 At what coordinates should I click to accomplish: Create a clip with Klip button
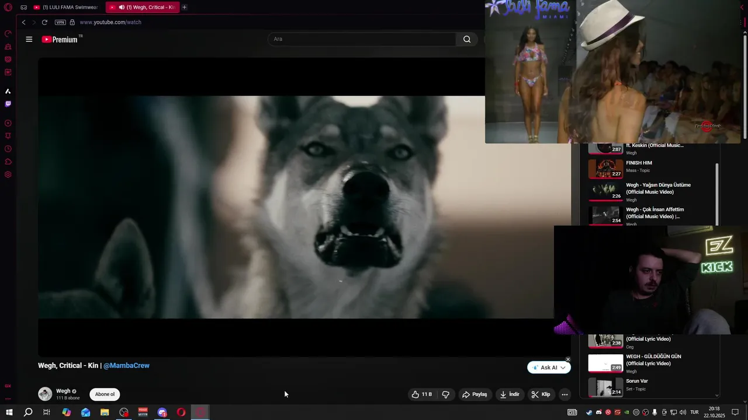[541, 394]
